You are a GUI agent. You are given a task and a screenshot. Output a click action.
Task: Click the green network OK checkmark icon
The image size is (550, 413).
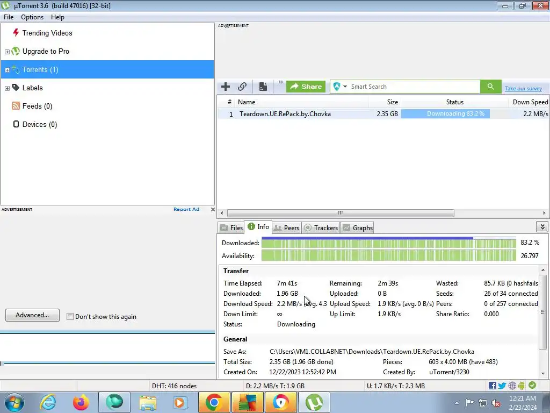pyautogui.click(x=532, y=385)
